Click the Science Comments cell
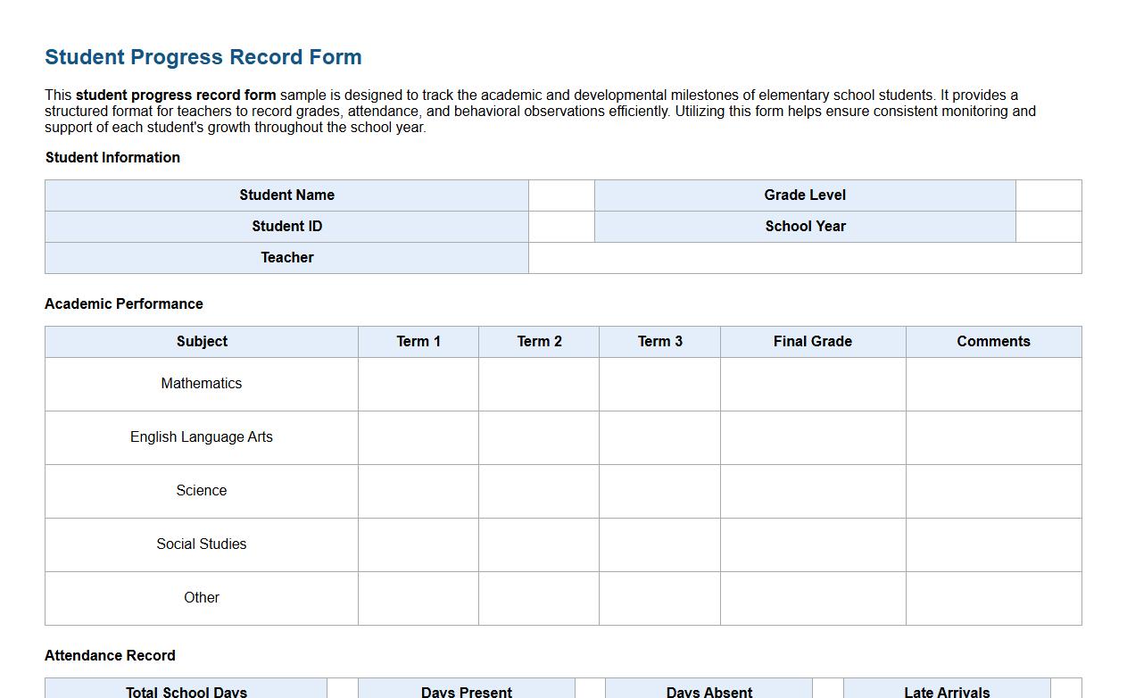 (993, 491)
